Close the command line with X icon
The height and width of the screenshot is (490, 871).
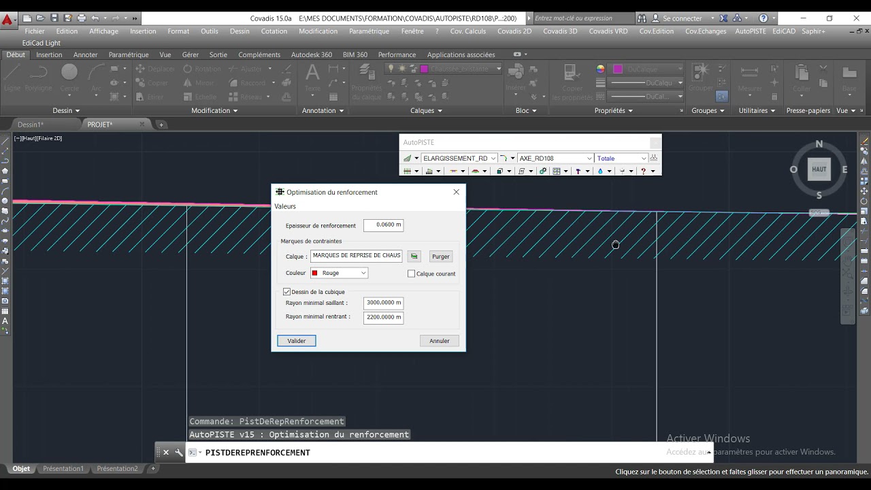[x=165, y=452]
